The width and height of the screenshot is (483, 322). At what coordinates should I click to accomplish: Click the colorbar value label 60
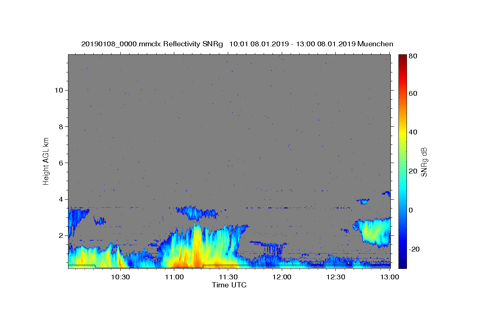tap(412, 93)
